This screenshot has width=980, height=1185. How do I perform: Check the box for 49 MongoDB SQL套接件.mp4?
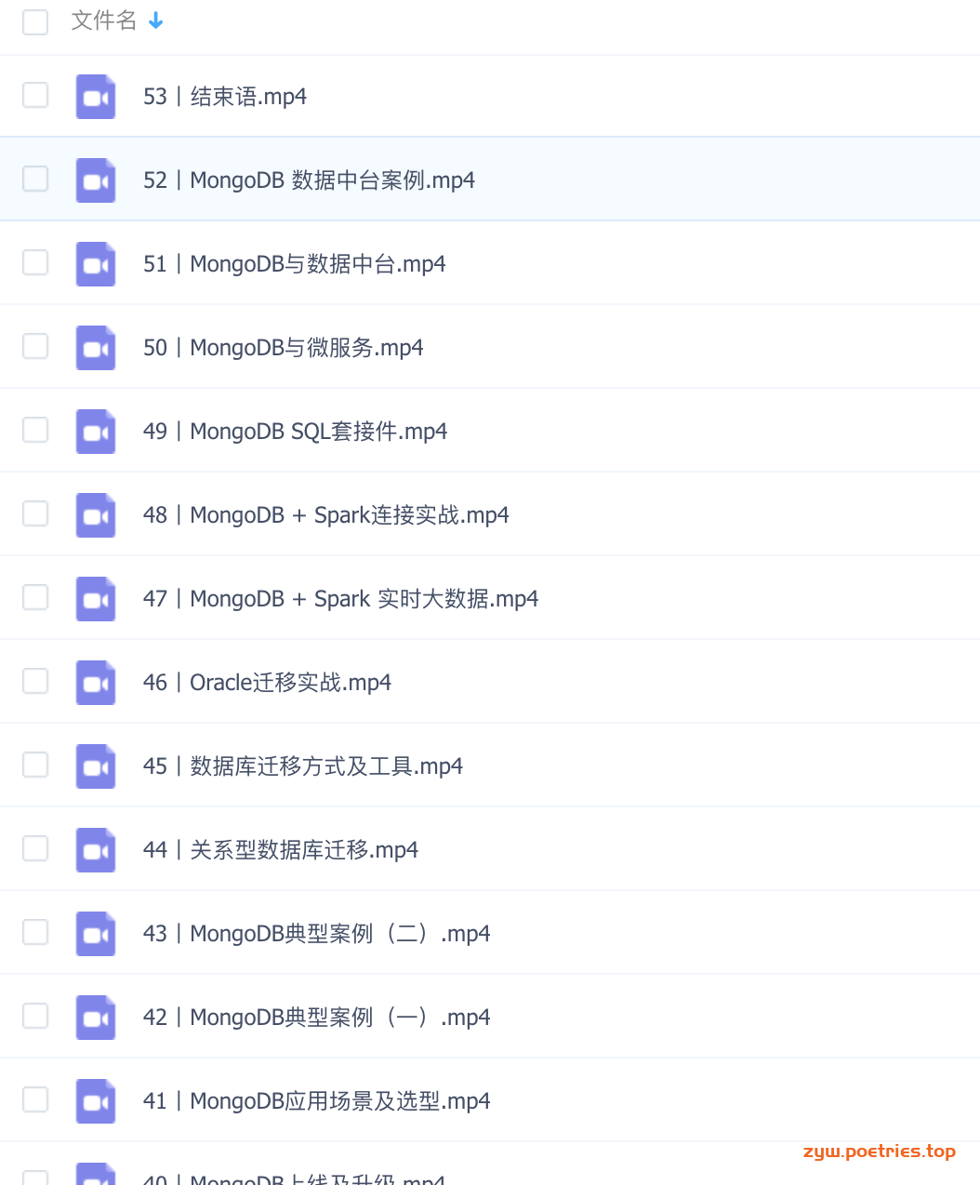click(35, 430)
